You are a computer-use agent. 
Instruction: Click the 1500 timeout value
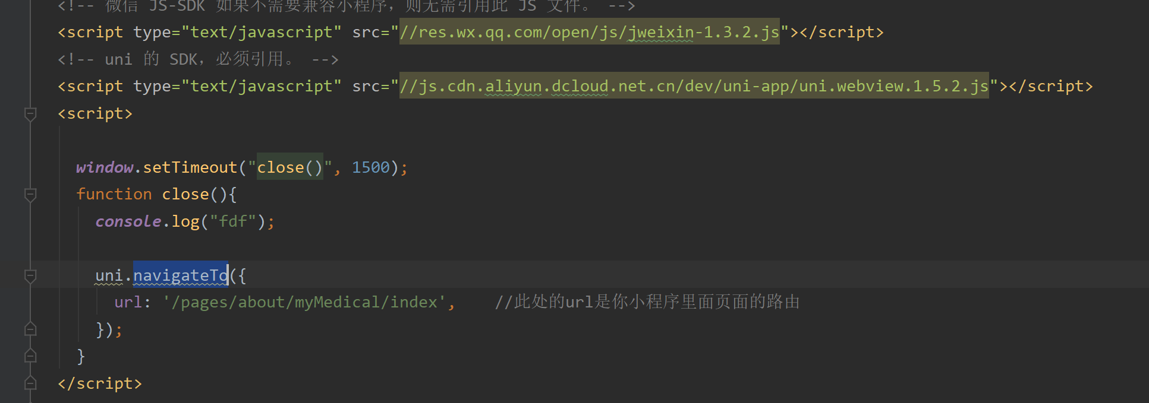(371, 167)
